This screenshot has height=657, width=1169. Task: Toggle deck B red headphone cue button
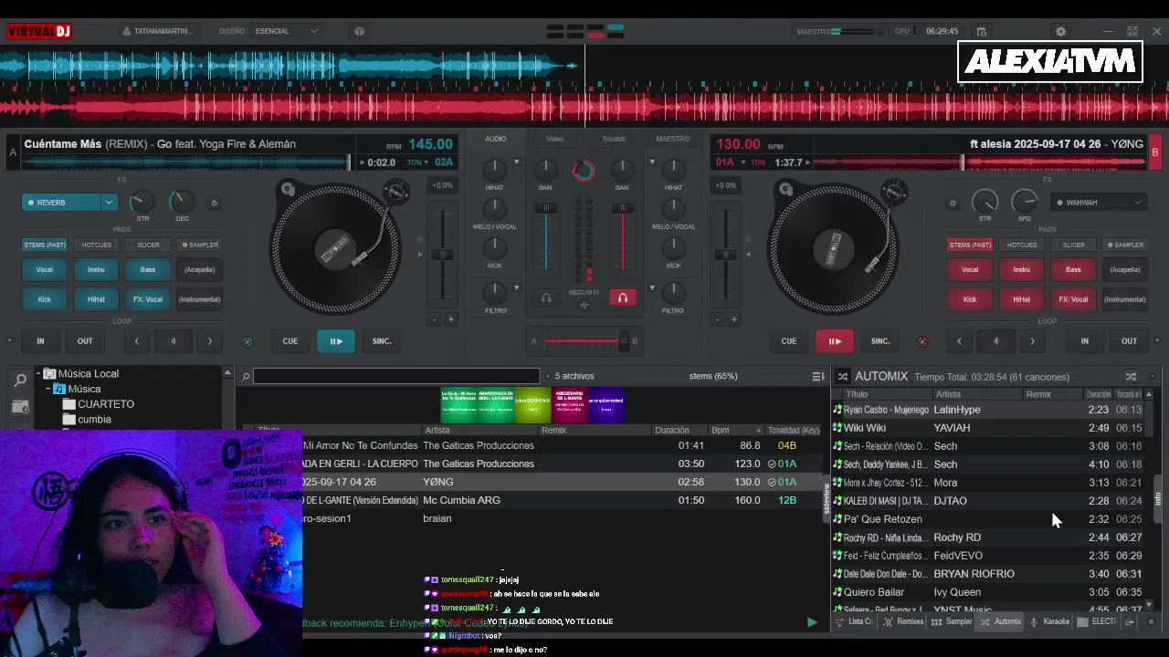coord(622,297)
